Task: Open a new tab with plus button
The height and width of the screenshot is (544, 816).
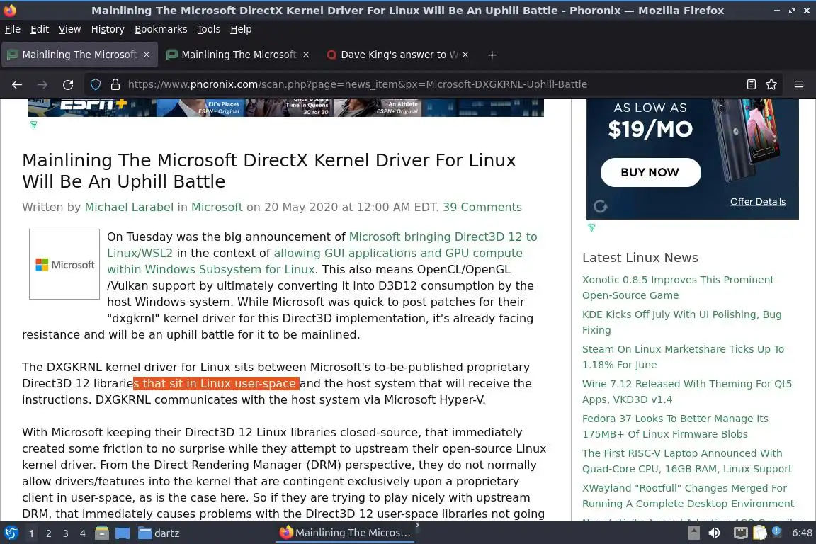Action: click(492, 55)
